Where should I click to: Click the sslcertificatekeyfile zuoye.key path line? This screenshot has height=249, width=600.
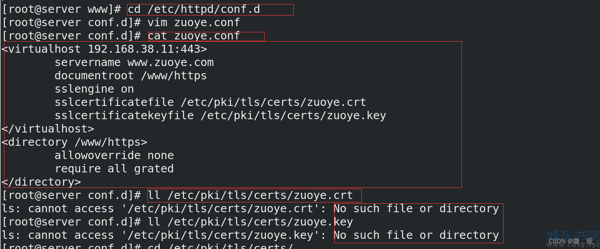pos(220,116)
